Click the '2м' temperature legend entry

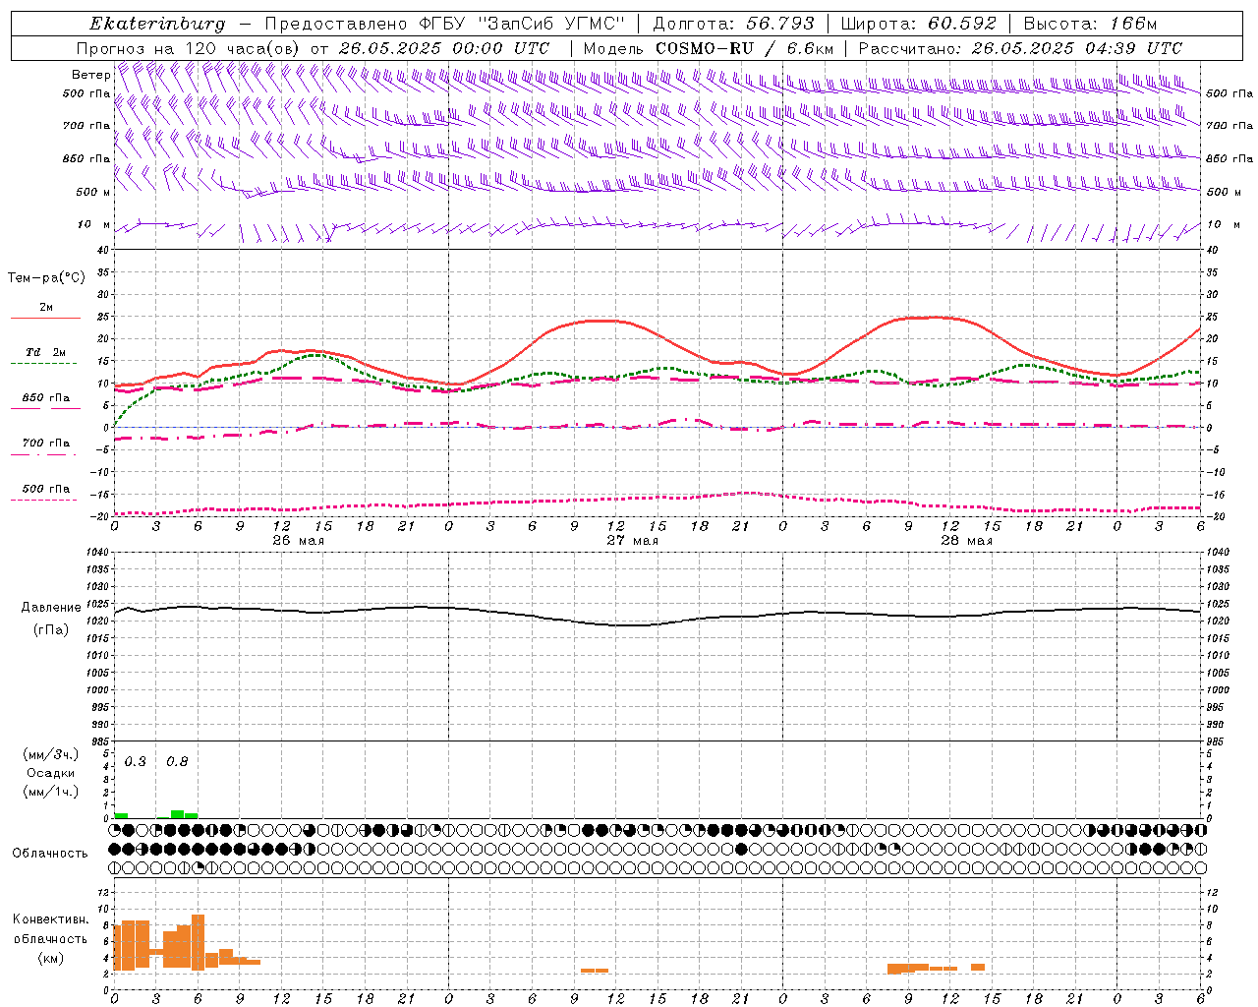(46, 308)
